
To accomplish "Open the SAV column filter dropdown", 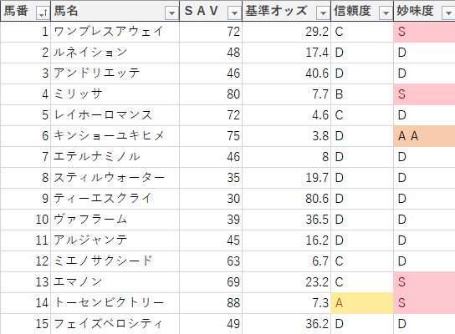I will click(x=234, y=13).
